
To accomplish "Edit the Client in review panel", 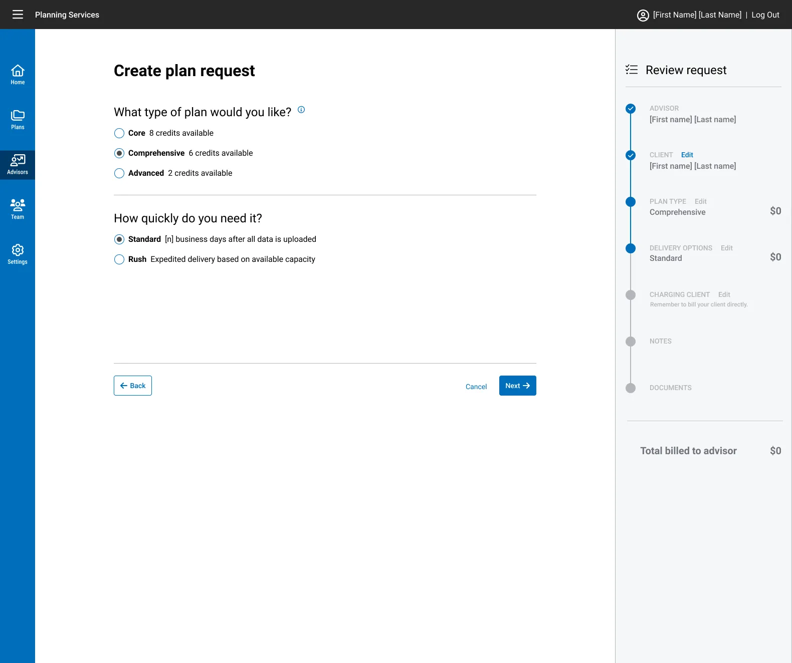I will [x=687, y=155].
